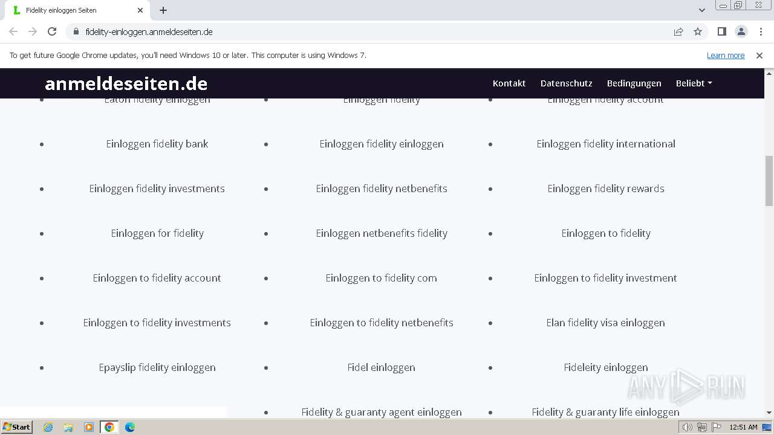Share this page from the address bar

678,31
